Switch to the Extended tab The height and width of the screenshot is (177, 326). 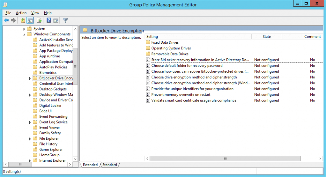[90, 165]
